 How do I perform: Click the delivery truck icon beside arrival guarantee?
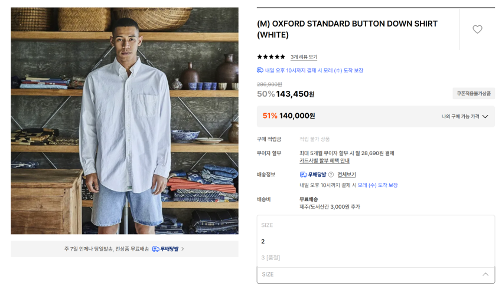[260, 70]
